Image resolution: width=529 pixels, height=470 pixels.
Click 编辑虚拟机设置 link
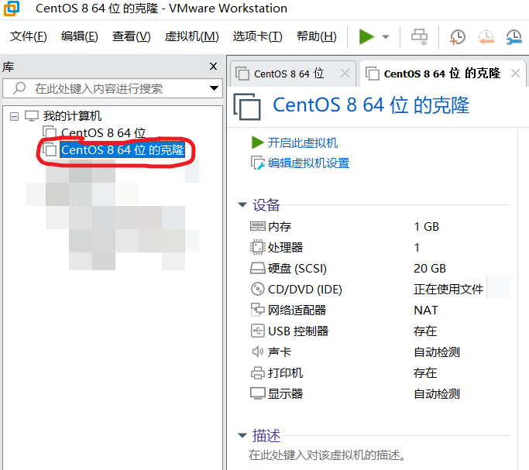(309, 163)
